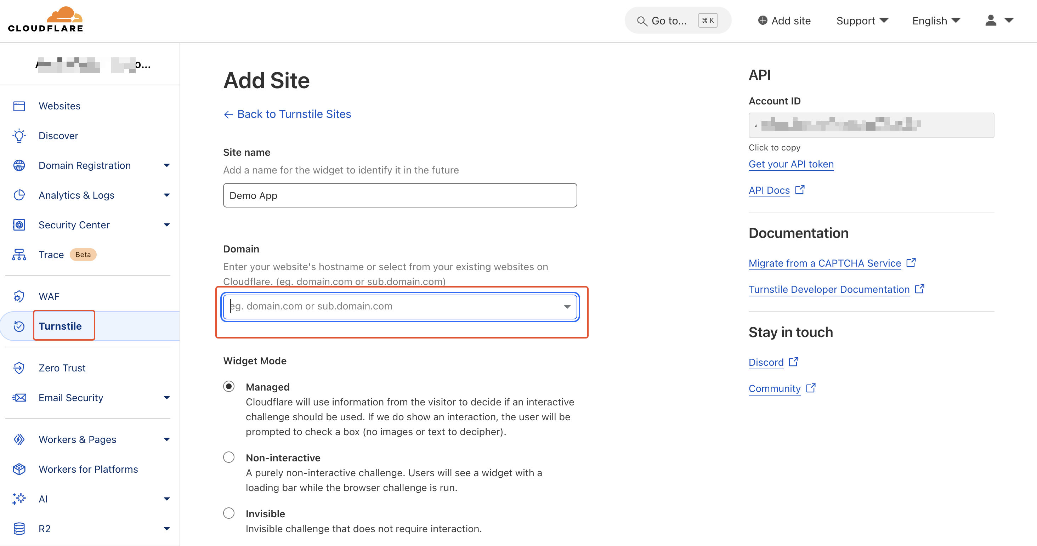Click the Site name input field
Viewport: 1037px width, 546px height.
coord(400,195)
